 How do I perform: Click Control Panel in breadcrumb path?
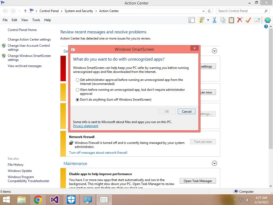(49, 11)
